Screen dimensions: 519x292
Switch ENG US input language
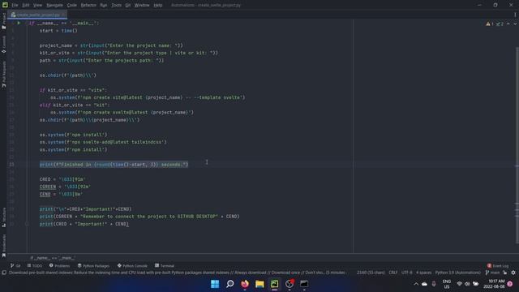tap(447, 284)
